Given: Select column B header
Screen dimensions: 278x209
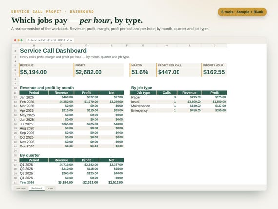Looking at the screenshot, I should pos(34,45).
